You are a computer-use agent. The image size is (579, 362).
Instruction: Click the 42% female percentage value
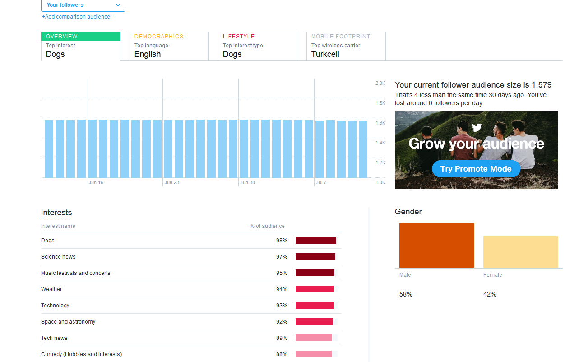[490, 294]
